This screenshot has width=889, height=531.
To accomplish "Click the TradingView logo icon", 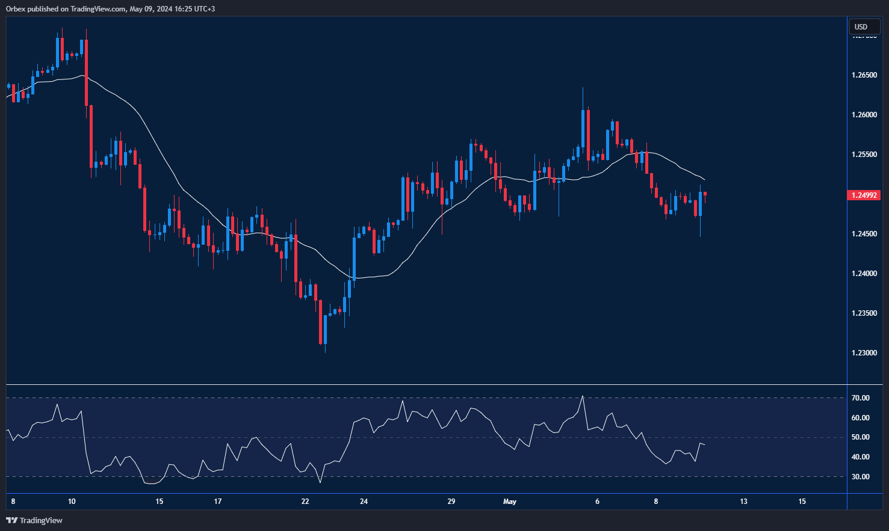I will (11, 520).
